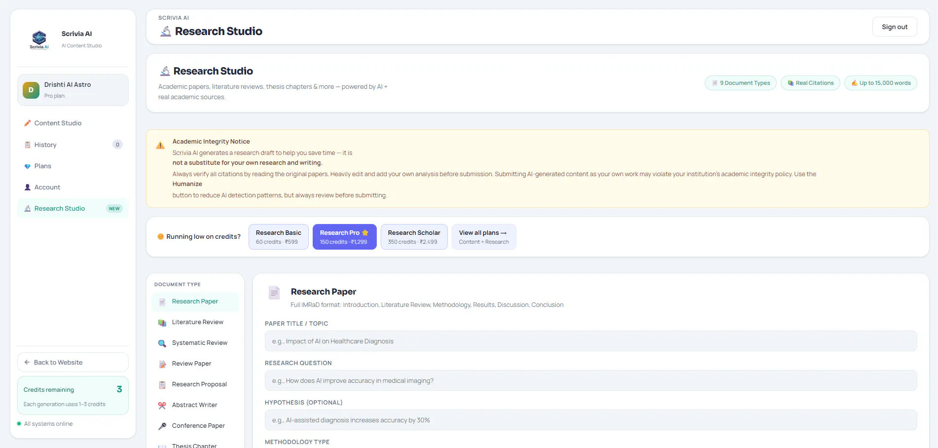Click the 'Pro plan' label under Drishti AI Astro

pos(54,96)
